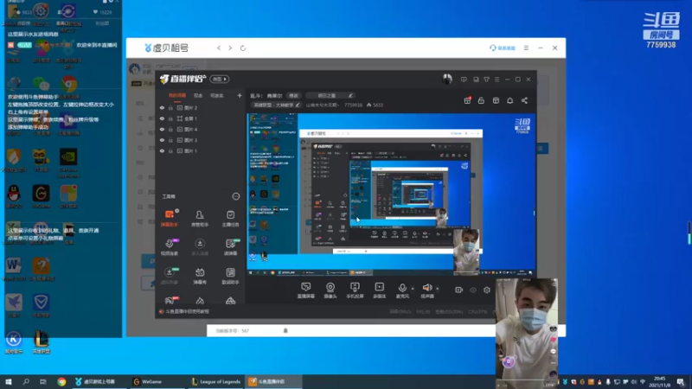
Task: Edit the 英雄联盟 category label
Action: [276, 105]
